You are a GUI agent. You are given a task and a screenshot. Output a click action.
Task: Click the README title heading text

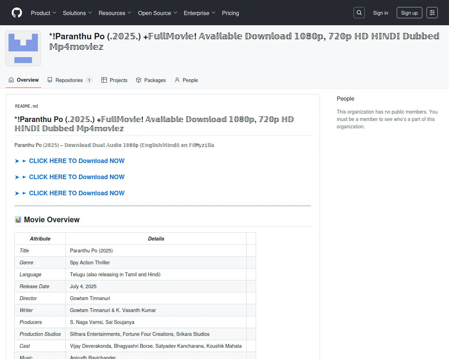[x=154, y=124]
